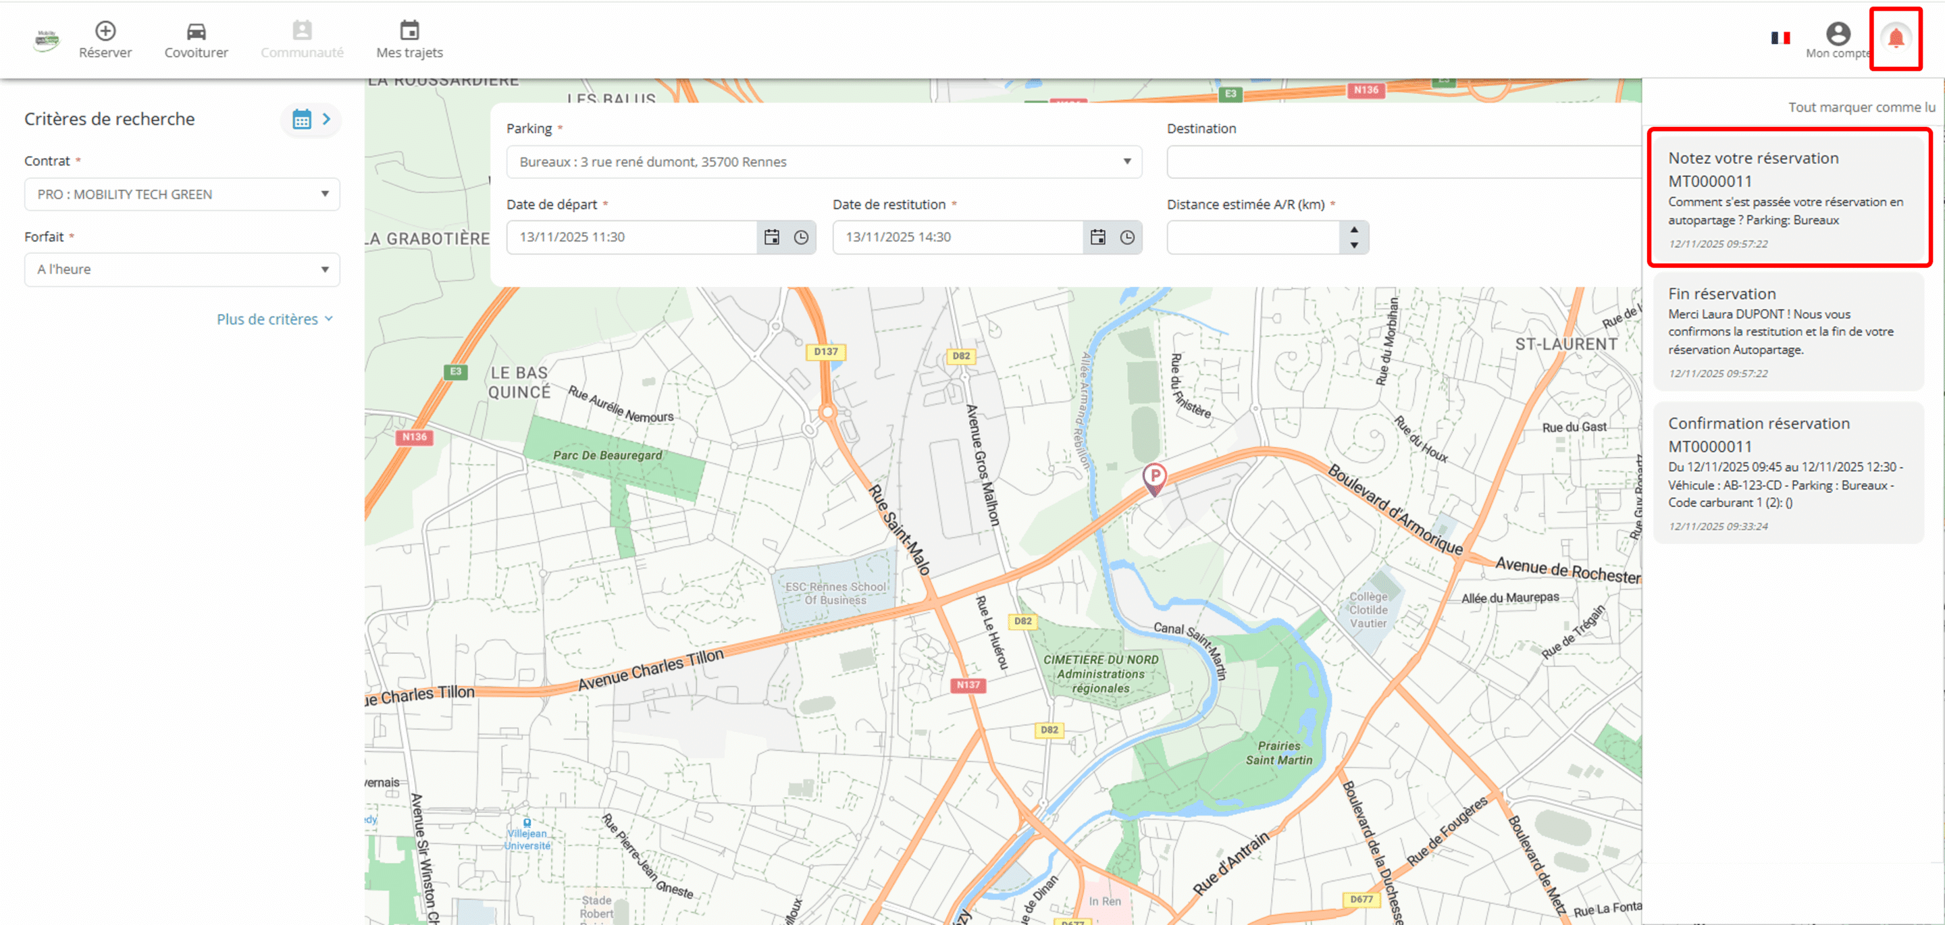Click the Distance estimée A/R input
Screen dimensions: 1945x925
(x=1253, y=237)
